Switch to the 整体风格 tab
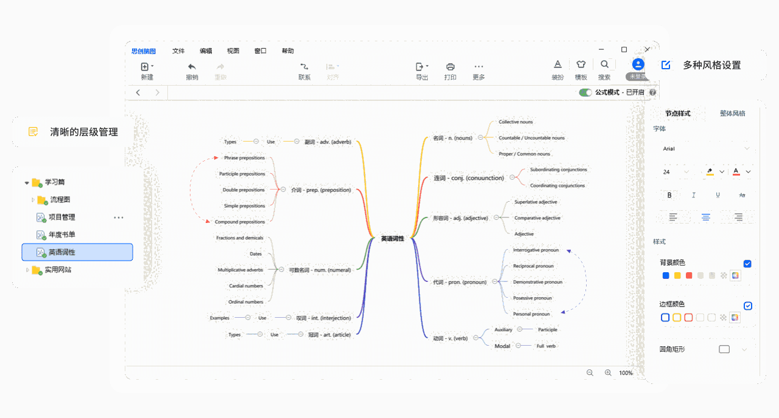 point(732,113)
